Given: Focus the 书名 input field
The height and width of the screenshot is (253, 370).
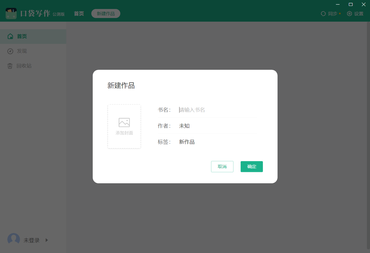Looking at the screenshot, I should click(x=218, y=110).
